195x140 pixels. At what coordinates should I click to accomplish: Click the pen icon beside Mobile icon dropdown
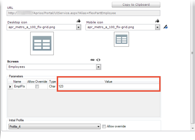[x=166, y=27]
